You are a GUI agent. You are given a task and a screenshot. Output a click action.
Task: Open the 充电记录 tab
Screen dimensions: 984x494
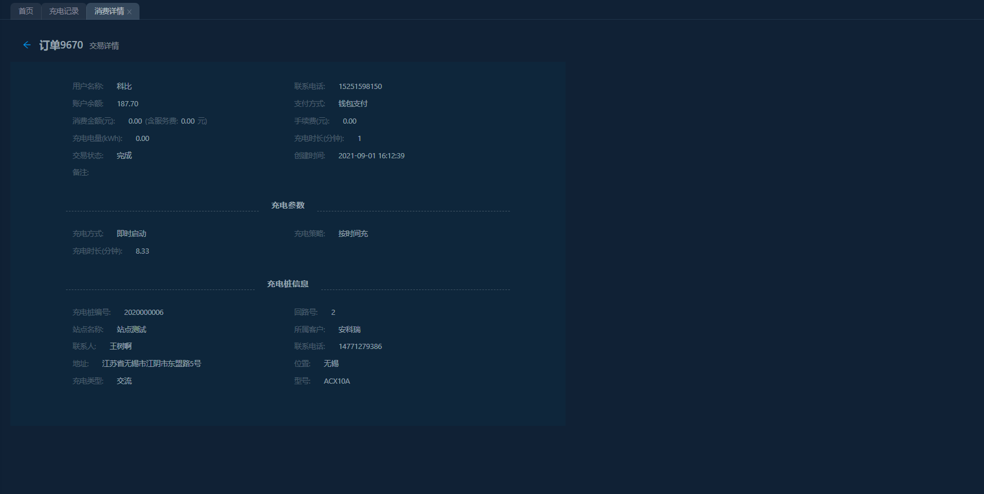(64, 12)
